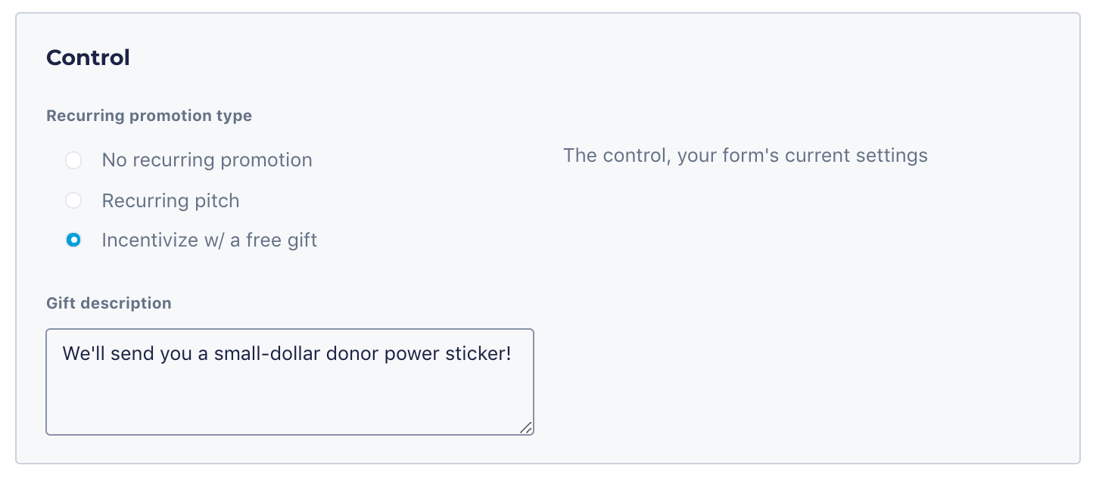This screenshot has height=481, width=1096.
Task: Click the "Gift description" field label
Action: 109,303
